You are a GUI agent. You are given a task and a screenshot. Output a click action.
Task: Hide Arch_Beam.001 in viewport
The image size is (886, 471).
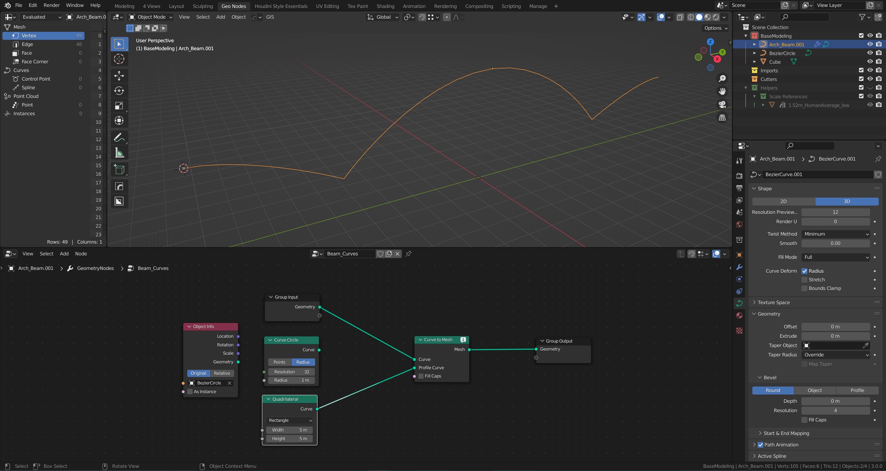(x=870, y=44)
